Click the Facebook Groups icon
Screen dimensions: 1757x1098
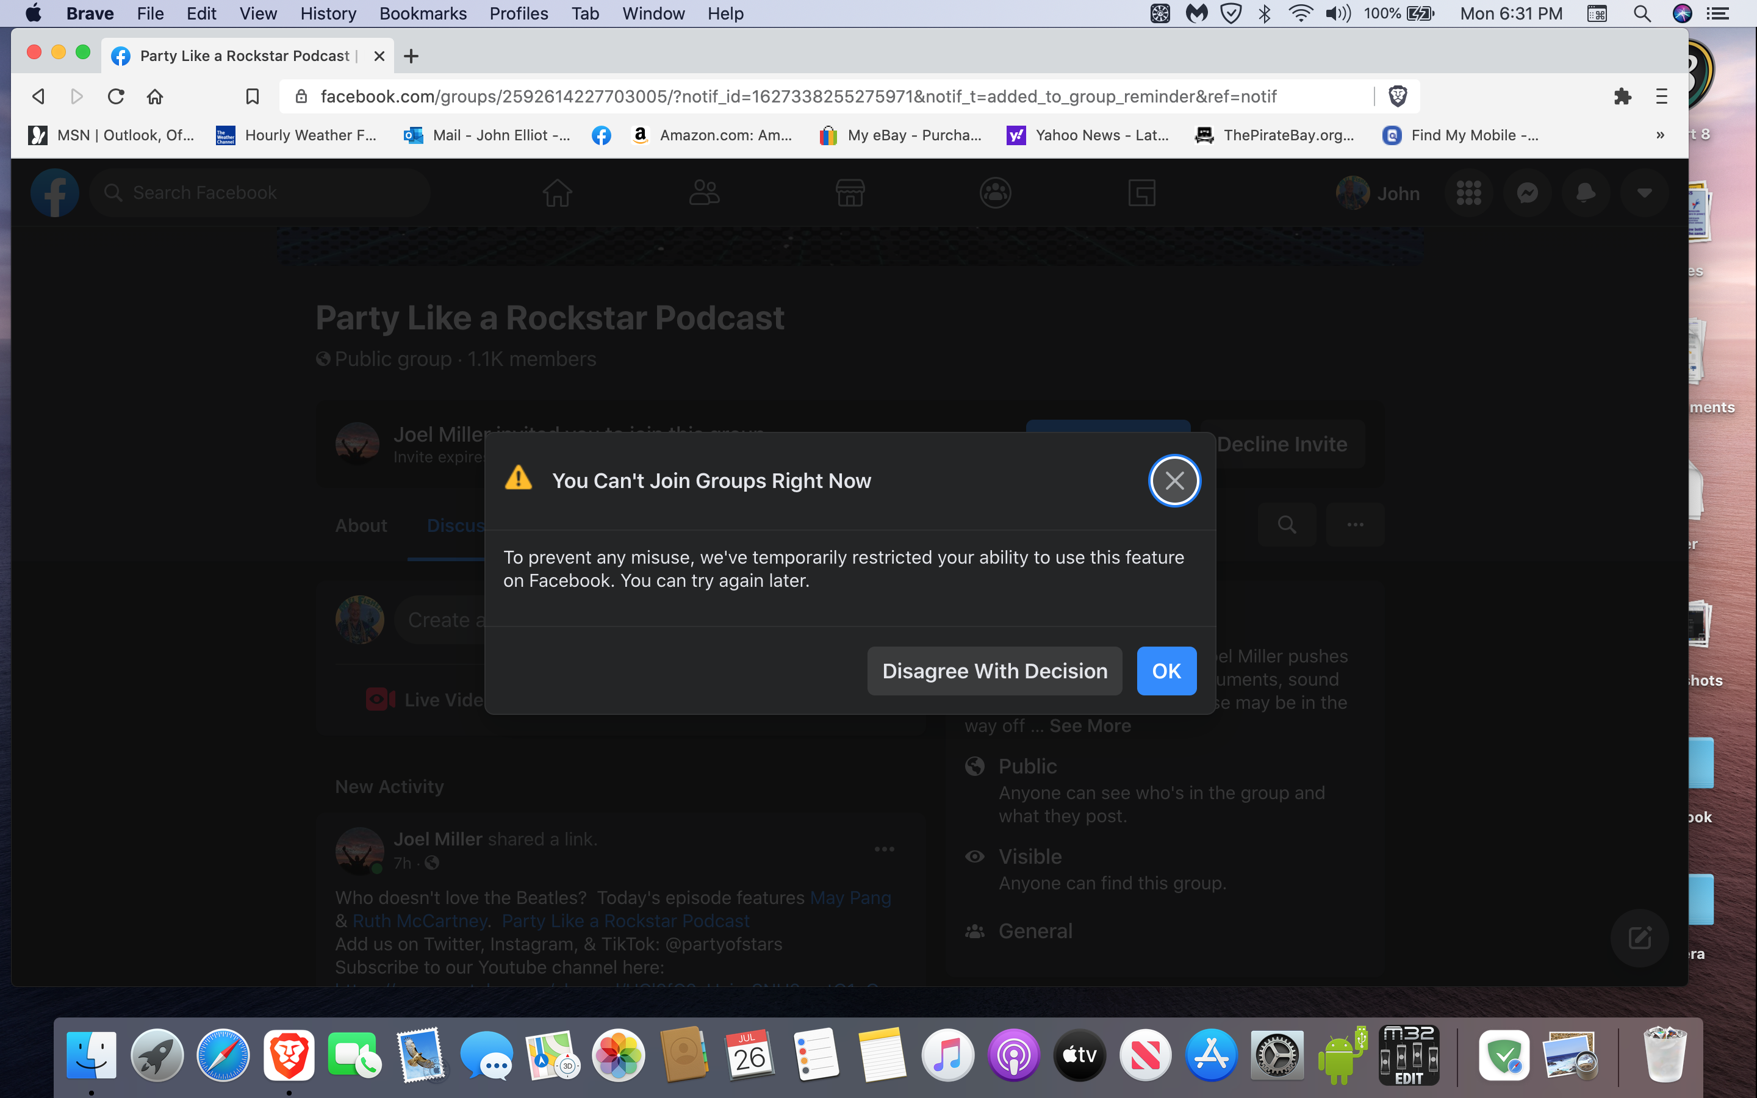994,193
